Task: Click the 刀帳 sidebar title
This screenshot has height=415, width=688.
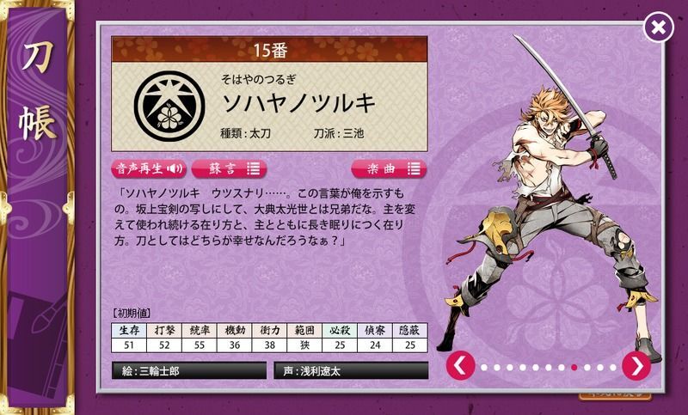Action: pos(37,91)
